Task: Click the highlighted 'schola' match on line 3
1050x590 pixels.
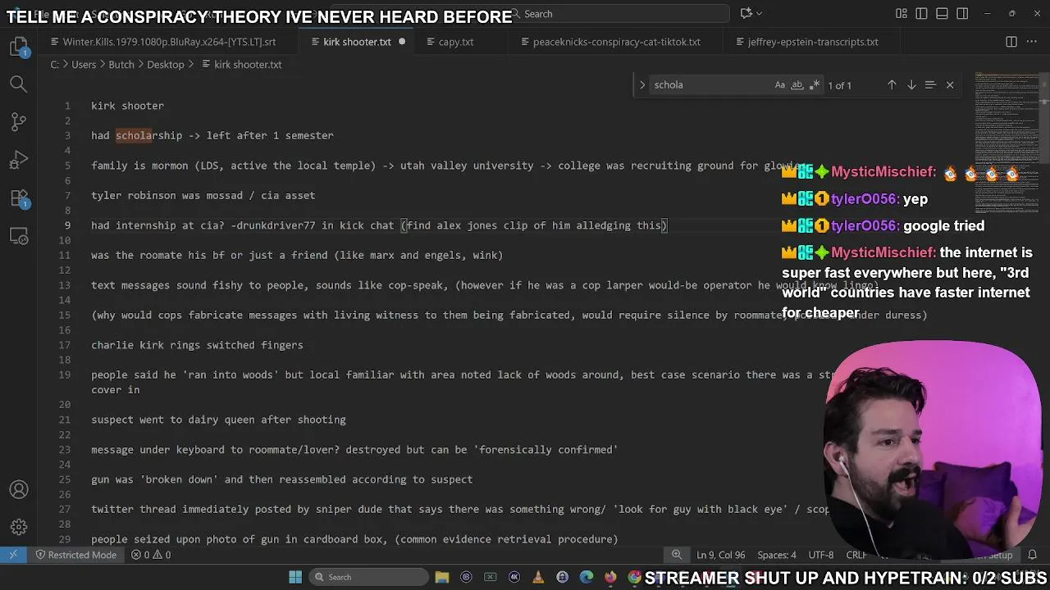Action: pos(134,135)
